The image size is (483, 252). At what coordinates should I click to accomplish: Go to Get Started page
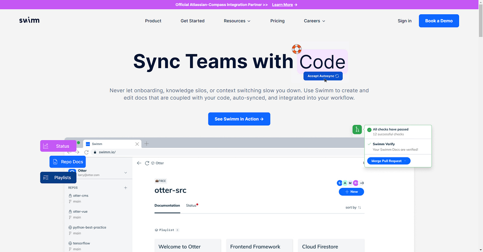pos(192,21)
